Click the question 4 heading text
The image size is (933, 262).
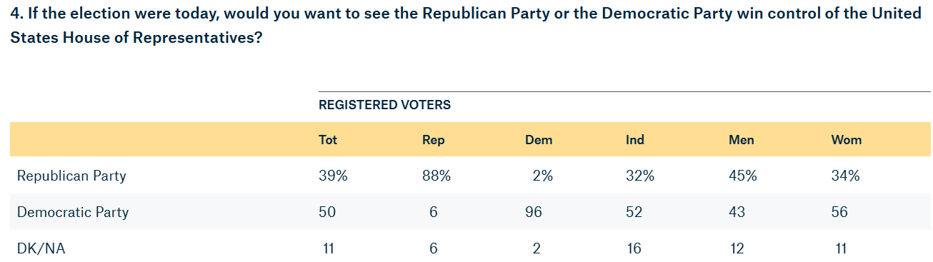466,25
